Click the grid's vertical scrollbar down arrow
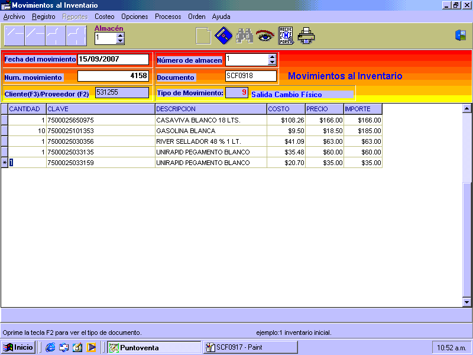This screenshot has height=355, width=473. tap(466, 302)
